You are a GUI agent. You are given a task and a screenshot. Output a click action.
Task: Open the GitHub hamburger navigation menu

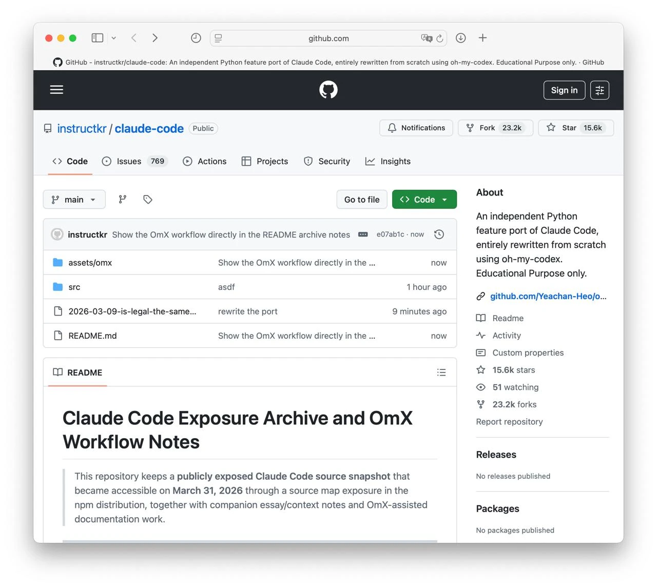56,90
